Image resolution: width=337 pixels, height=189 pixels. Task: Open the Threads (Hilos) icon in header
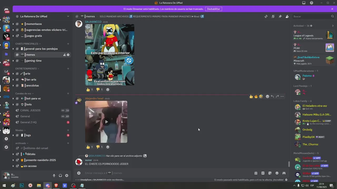(x=266, y=16)
